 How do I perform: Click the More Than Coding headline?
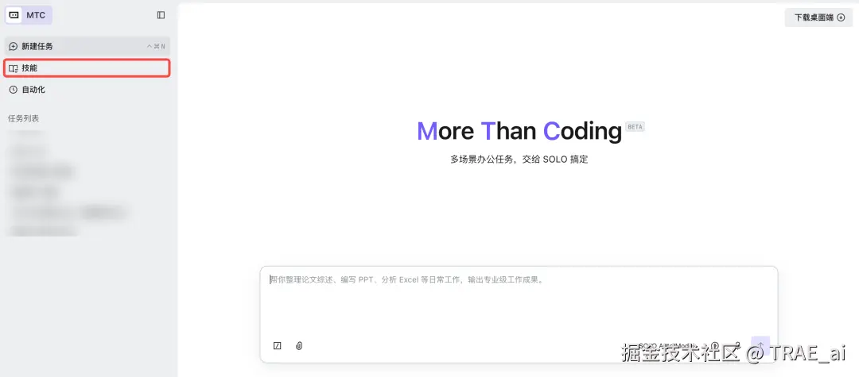(519, 131)
